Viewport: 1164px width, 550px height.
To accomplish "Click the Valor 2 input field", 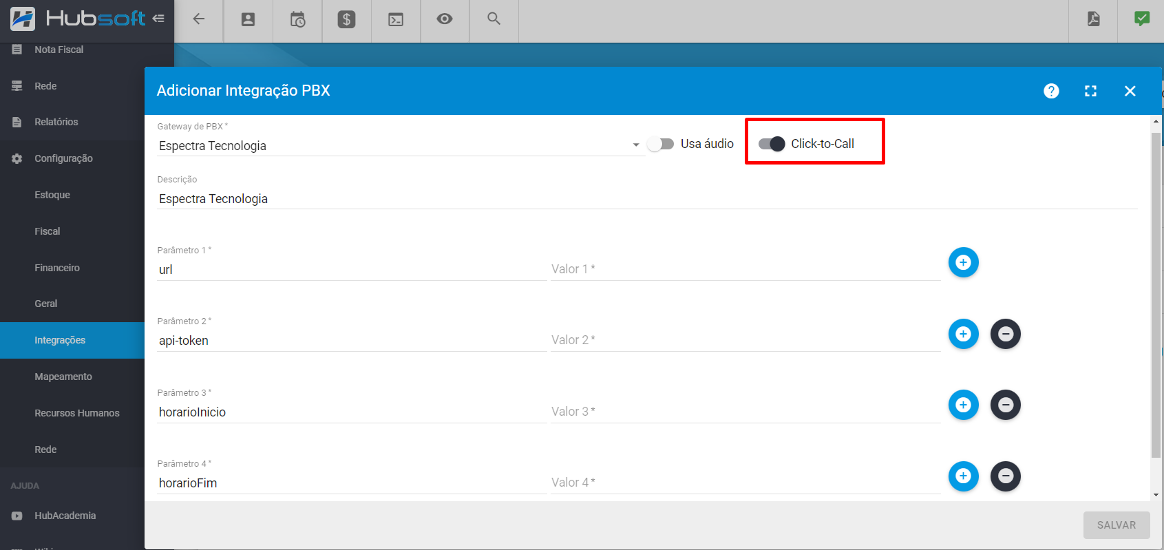I will coord(745,341).
